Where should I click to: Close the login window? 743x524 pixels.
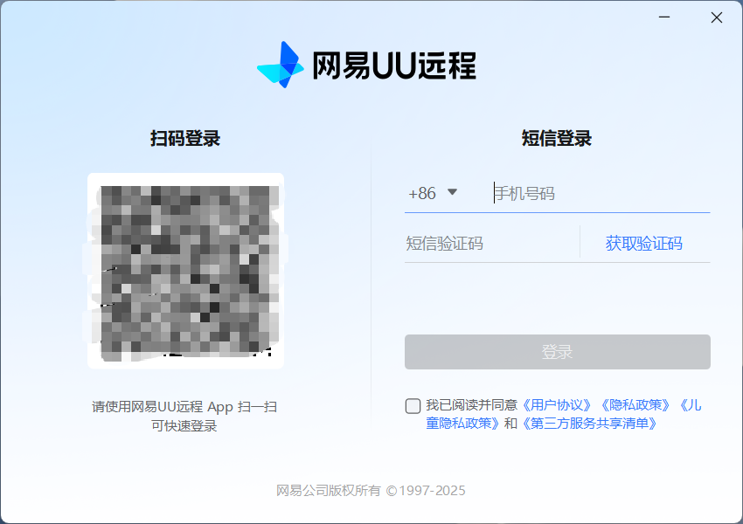717,17
